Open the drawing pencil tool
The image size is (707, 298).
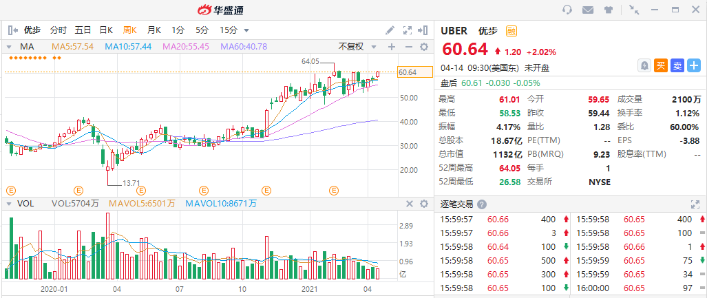[390, 30]
